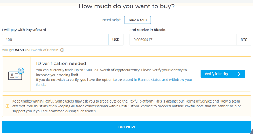
Task: Click the USD currency label box
Action: coord(116,40)
